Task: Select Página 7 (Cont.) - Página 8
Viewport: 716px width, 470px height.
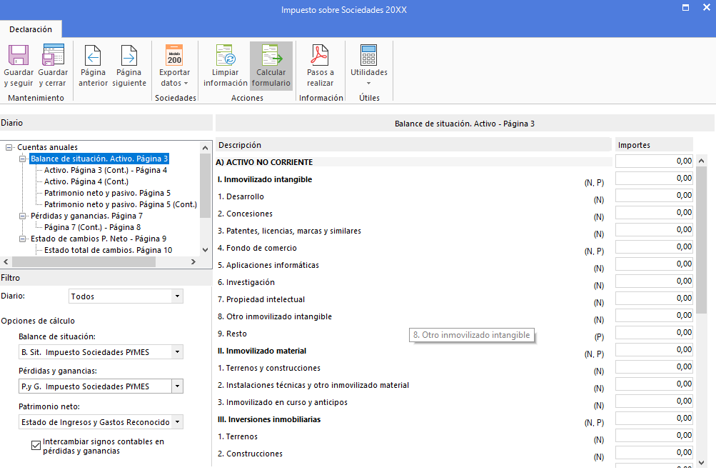Action: [x=92, y=227]
